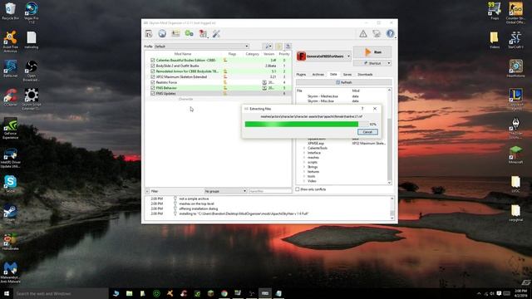The image size is (532, 299).
Task: Open Malwarebytes Anti-Malware desktop icon
Action: (10, 272)
